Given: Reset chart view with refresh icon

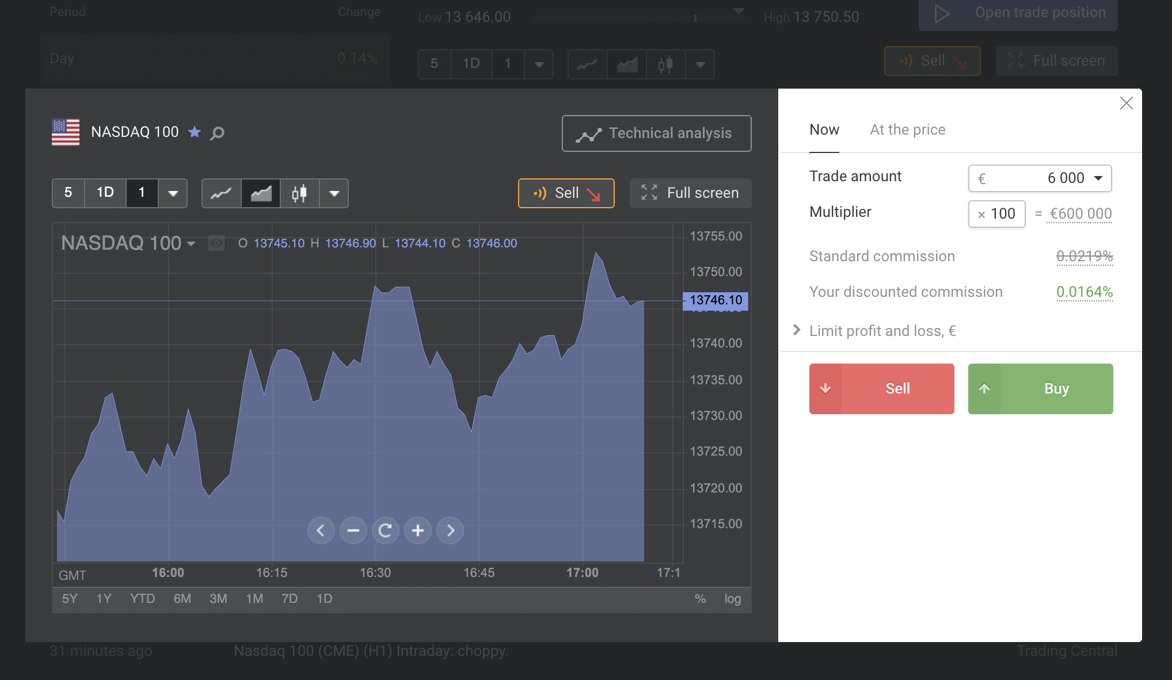Looking at the screenshot, I should [385, 530].
